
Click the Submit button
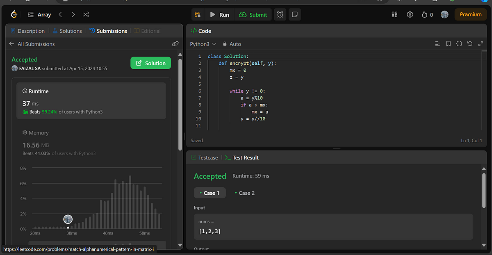click(253, 14)
